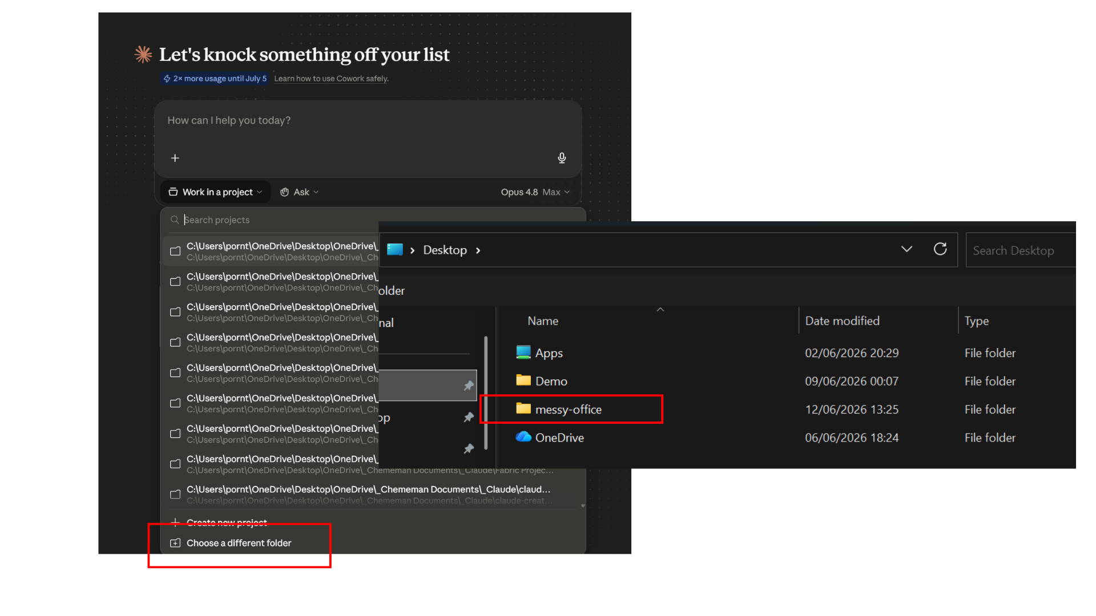The width and height of the screenshot is (1096, 616).
Task: Click the date '09/06/2026 00:07'
Action: point(852,381)
